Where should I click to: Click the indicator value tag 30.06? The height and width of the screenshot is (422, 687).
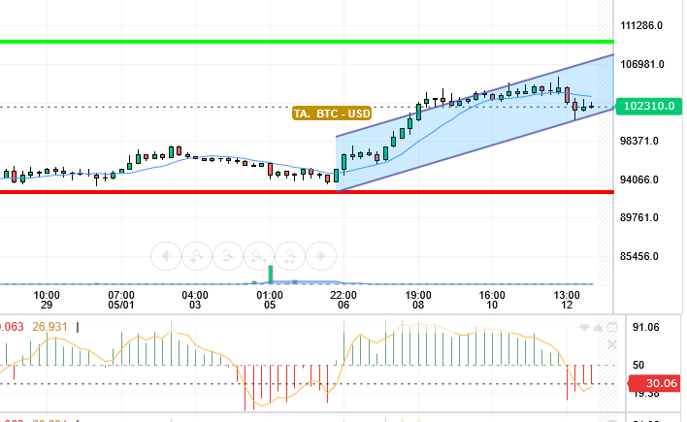click(x=655, y=383)
